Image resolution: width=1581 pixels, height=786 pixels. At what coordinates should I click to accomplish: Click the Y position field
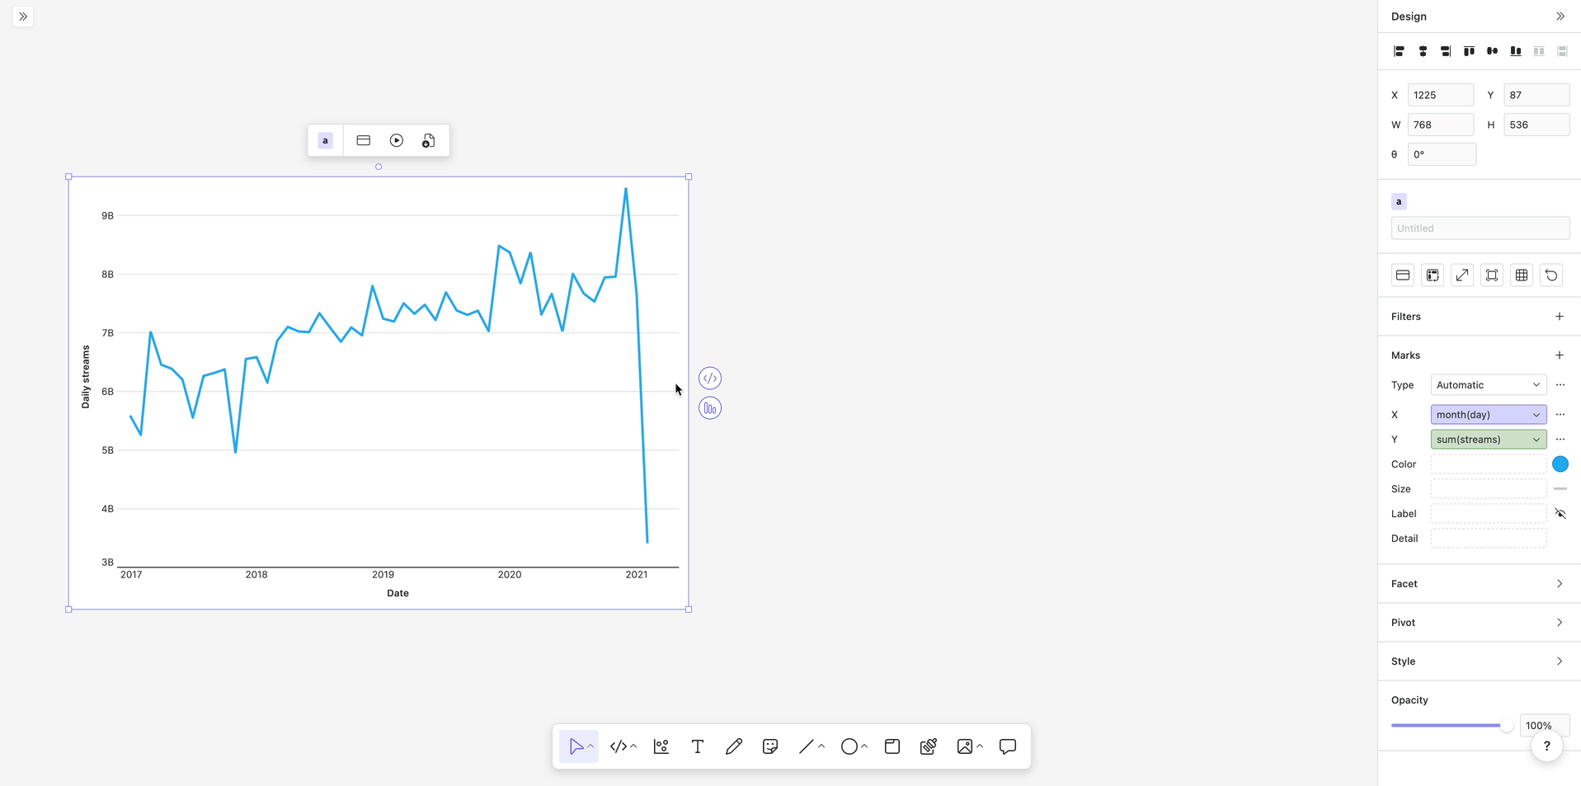[1536, 96]
